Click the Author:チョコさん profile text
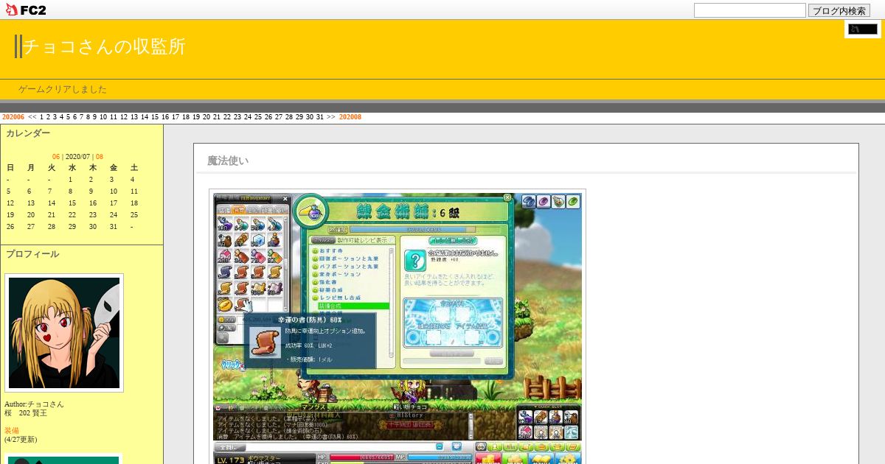Viewport: 885px width, 464px height. click(x=34, y=404)
